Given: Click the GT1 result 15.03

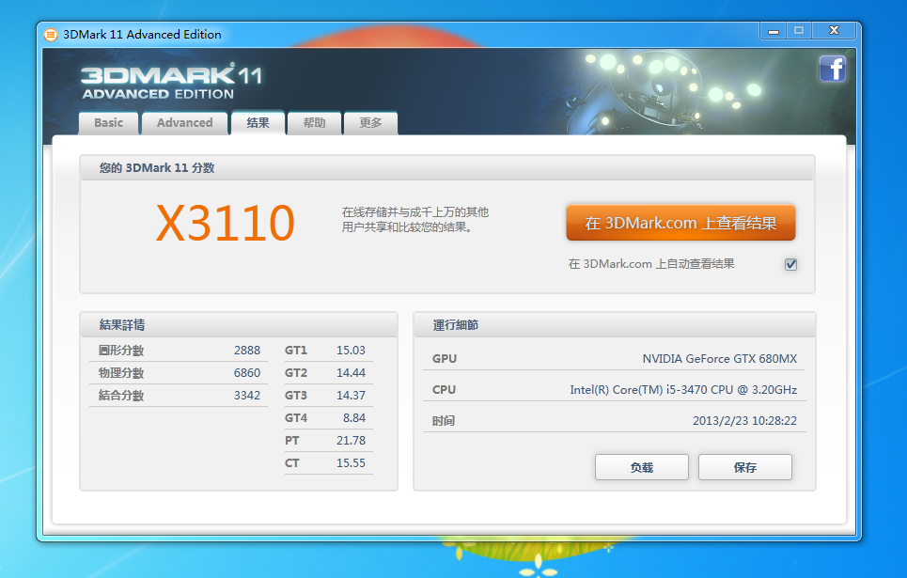Looking at the screenshot, I should [x=351, y=350].
